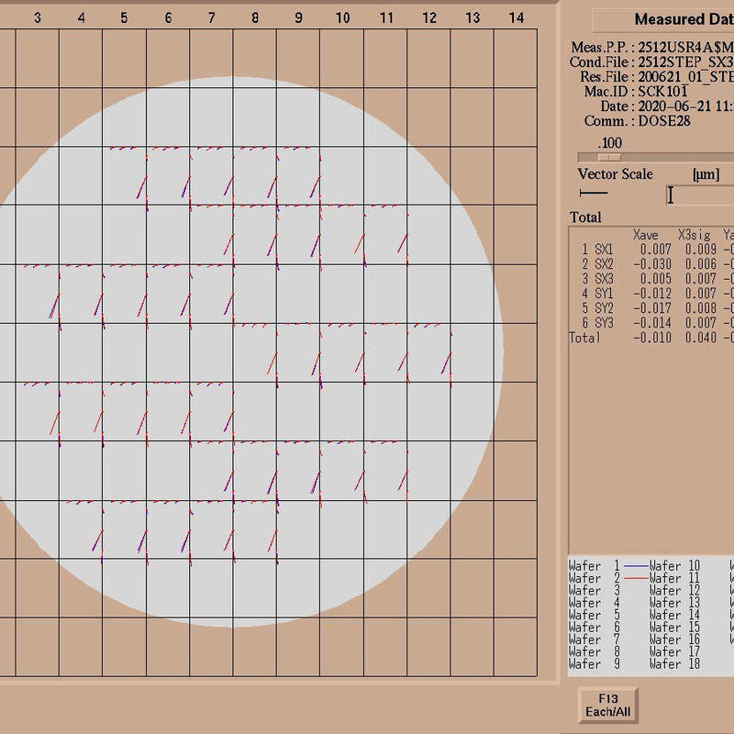Focus the Vector Scale µm input field
734x734 pixels.
tap(700, 195)
